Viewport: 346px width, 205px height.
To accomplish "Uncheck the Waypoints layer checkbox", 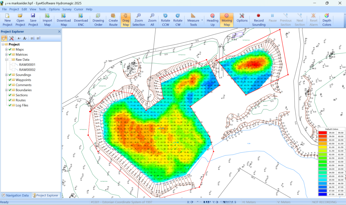I will (x=10, y=80).
